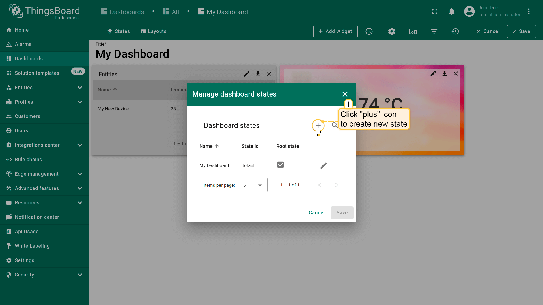Click the notifications bell icon

tap(452, 12)
